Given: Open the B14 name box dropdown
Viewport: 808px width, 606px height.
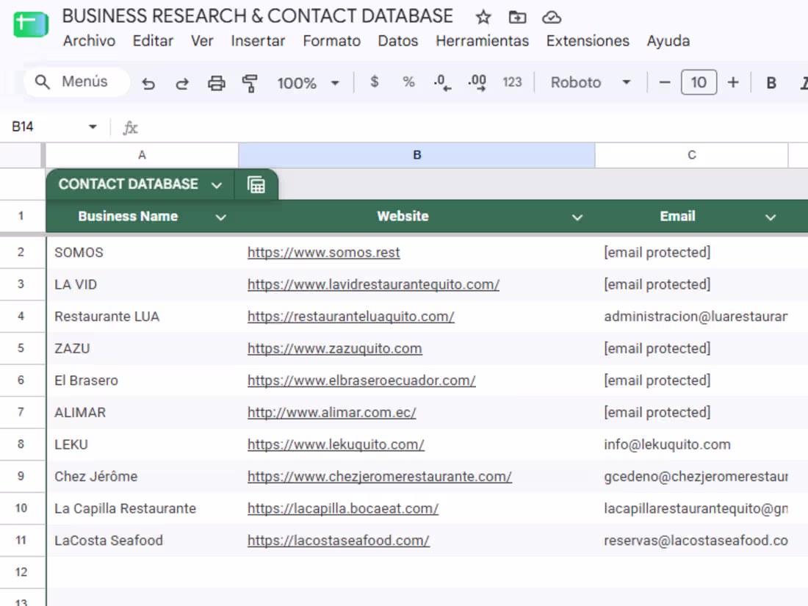Looking at the screenshot, I should click(93, 127).
